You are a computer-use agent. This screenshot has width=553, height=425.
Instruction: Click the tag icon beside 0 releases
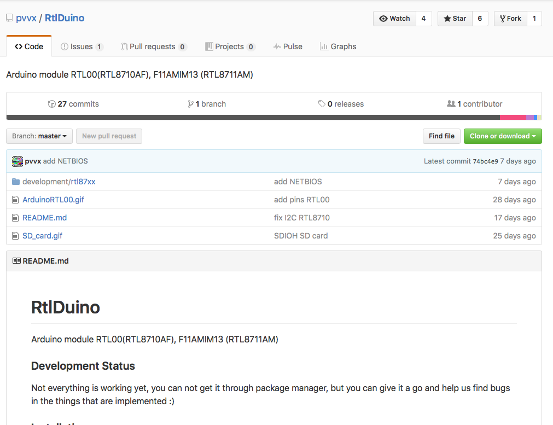tap(322, 104)
